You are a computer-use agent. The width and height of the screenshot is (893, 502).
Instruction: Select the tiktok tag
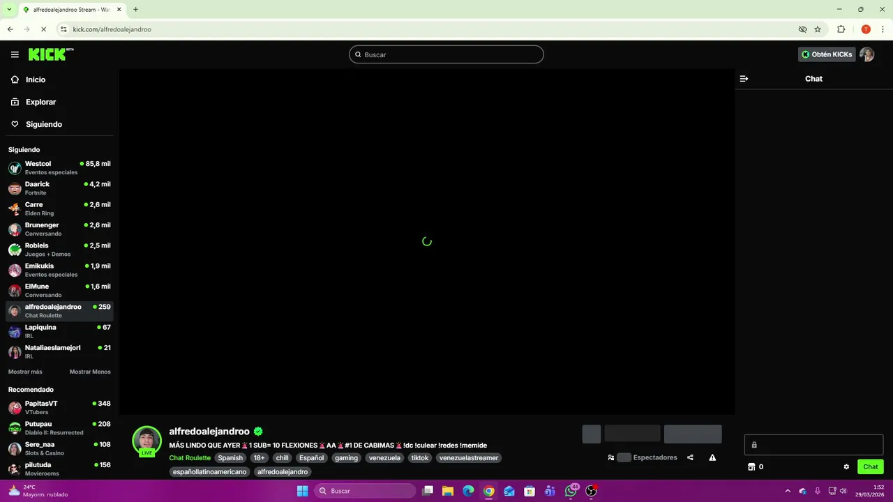[420, 458]
